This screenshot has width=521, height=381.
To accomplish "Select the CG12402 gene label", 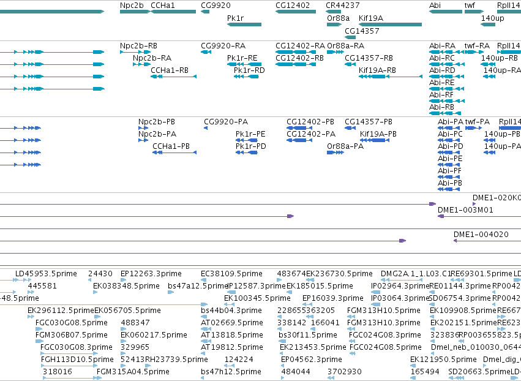I will [x=293, y=6].
